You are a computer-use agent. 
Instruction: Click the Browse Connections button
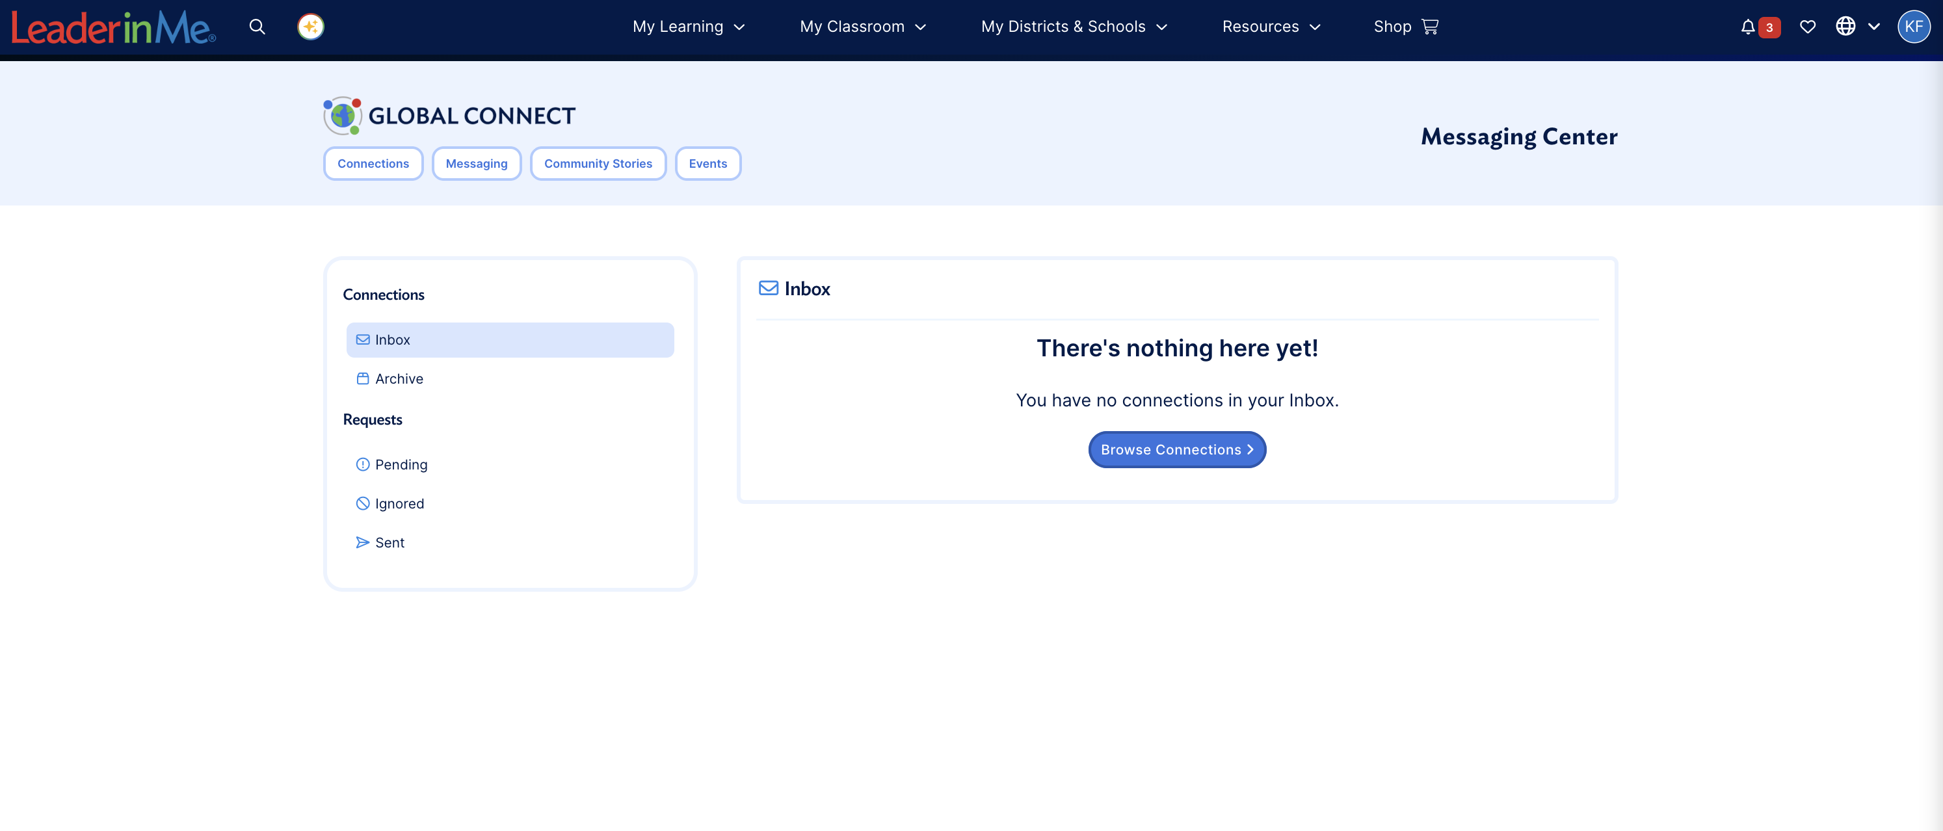(x=1177, y=449)
